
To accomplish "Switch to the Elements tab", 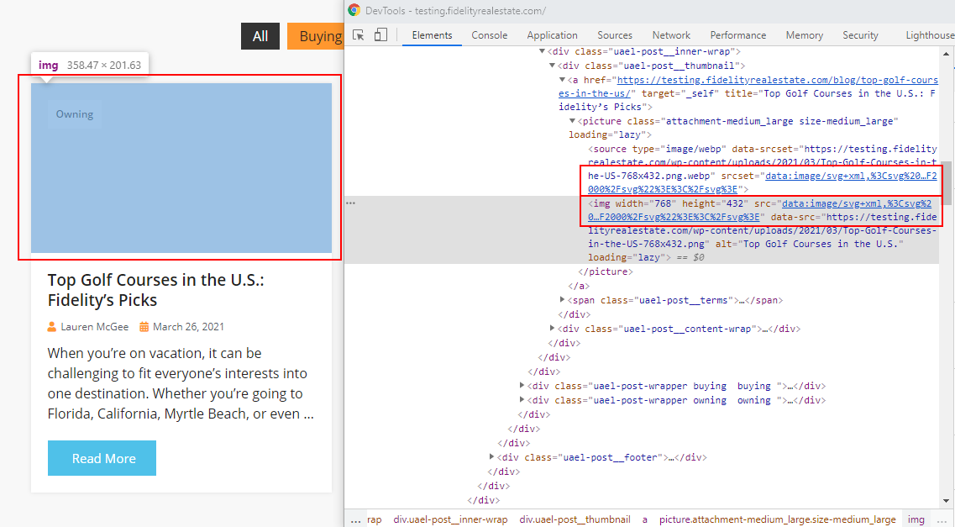I will [432, 35].
